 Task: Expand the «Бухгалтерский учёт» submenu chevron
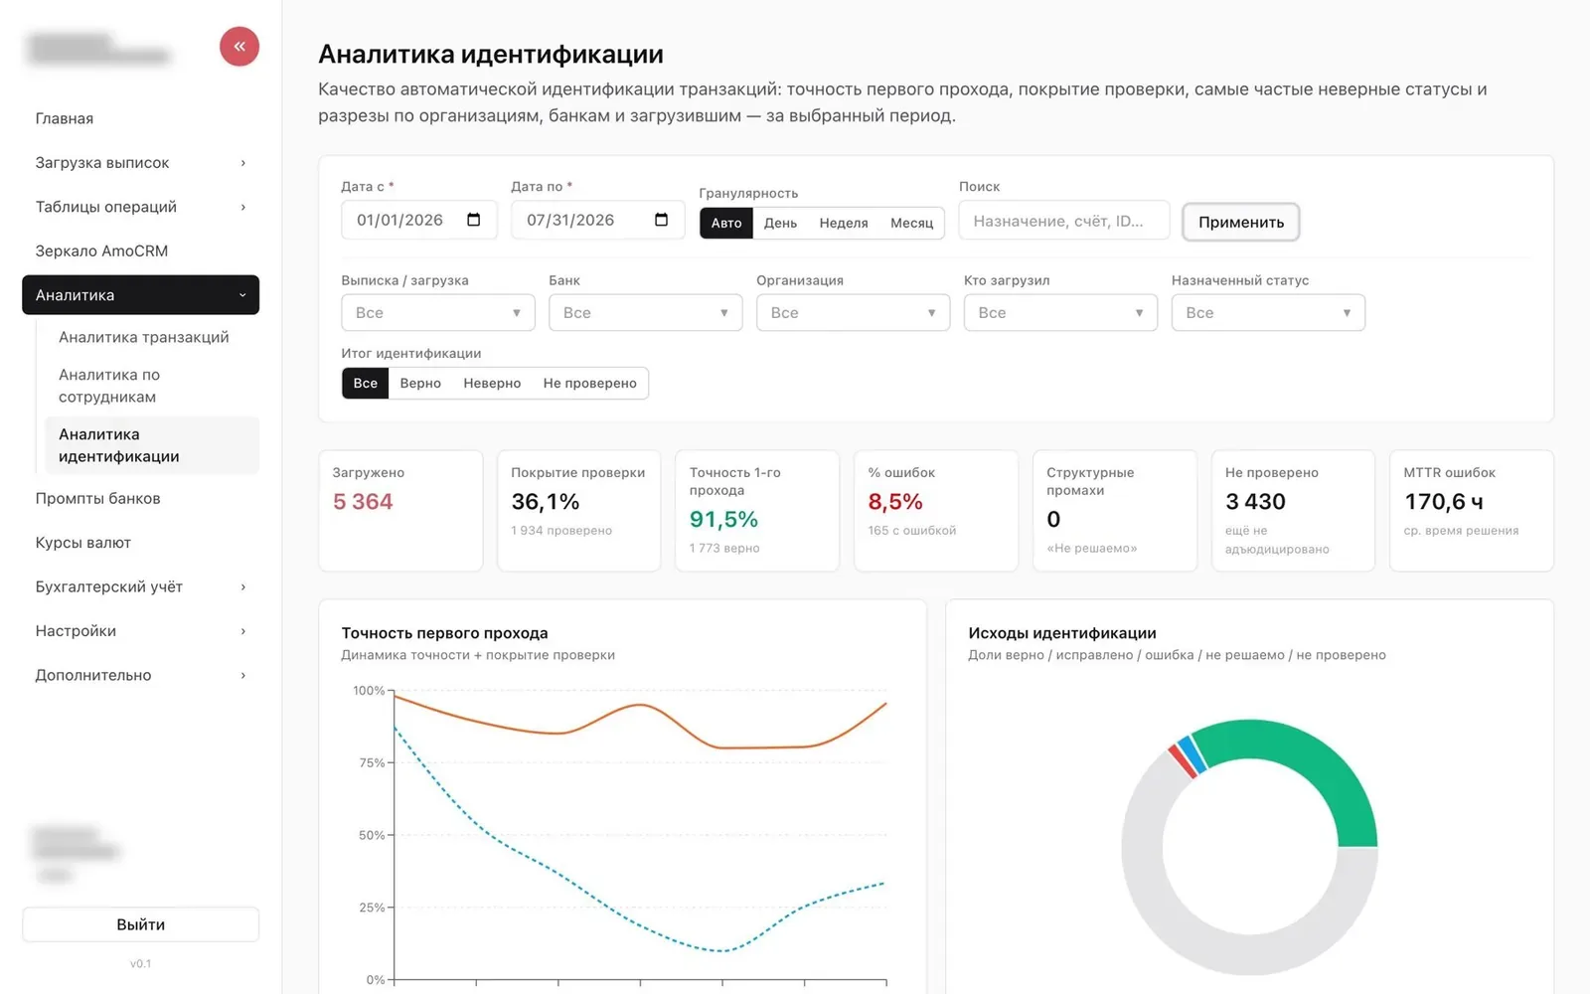click(243, 587)
